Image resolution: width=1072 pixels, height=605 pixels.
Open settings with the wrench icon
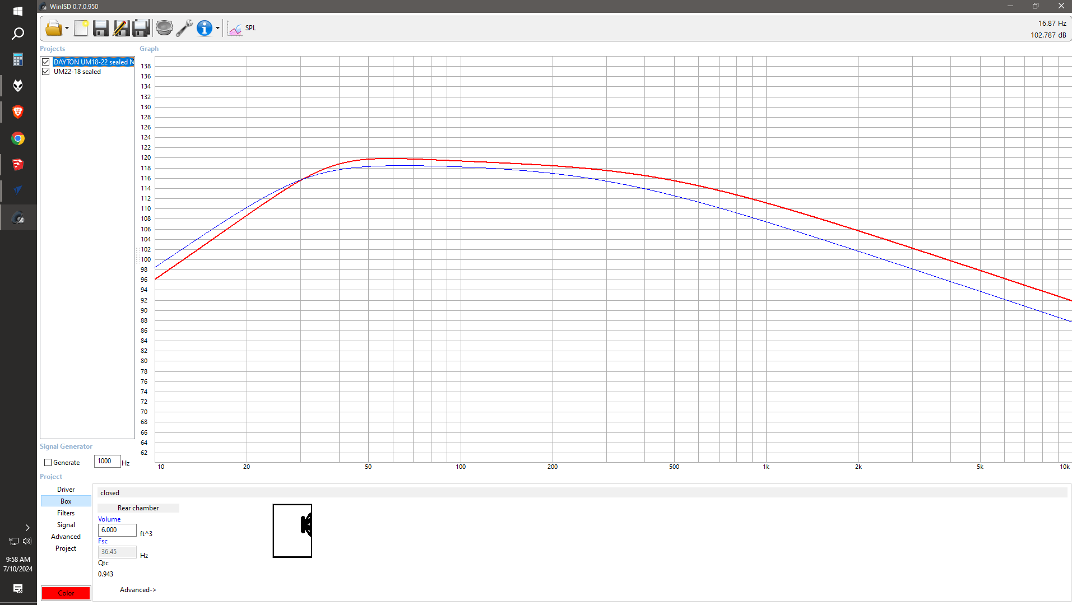(184, 28)
